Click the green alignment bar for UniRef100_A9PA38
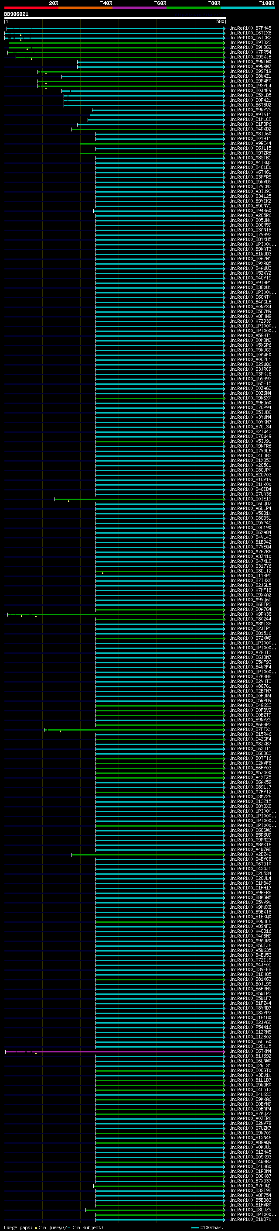The width and height of the screenshot is (279, 1231). coord(116,614)
